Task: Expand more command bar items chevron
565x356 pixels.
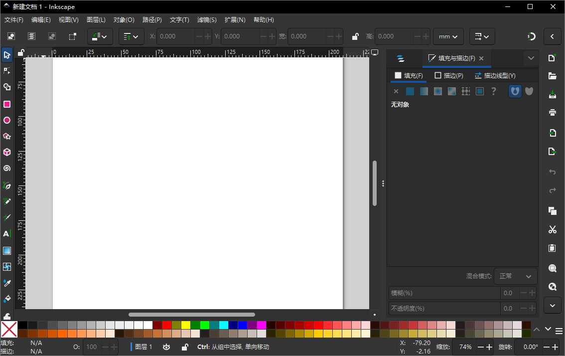Action: click(553, 306)
